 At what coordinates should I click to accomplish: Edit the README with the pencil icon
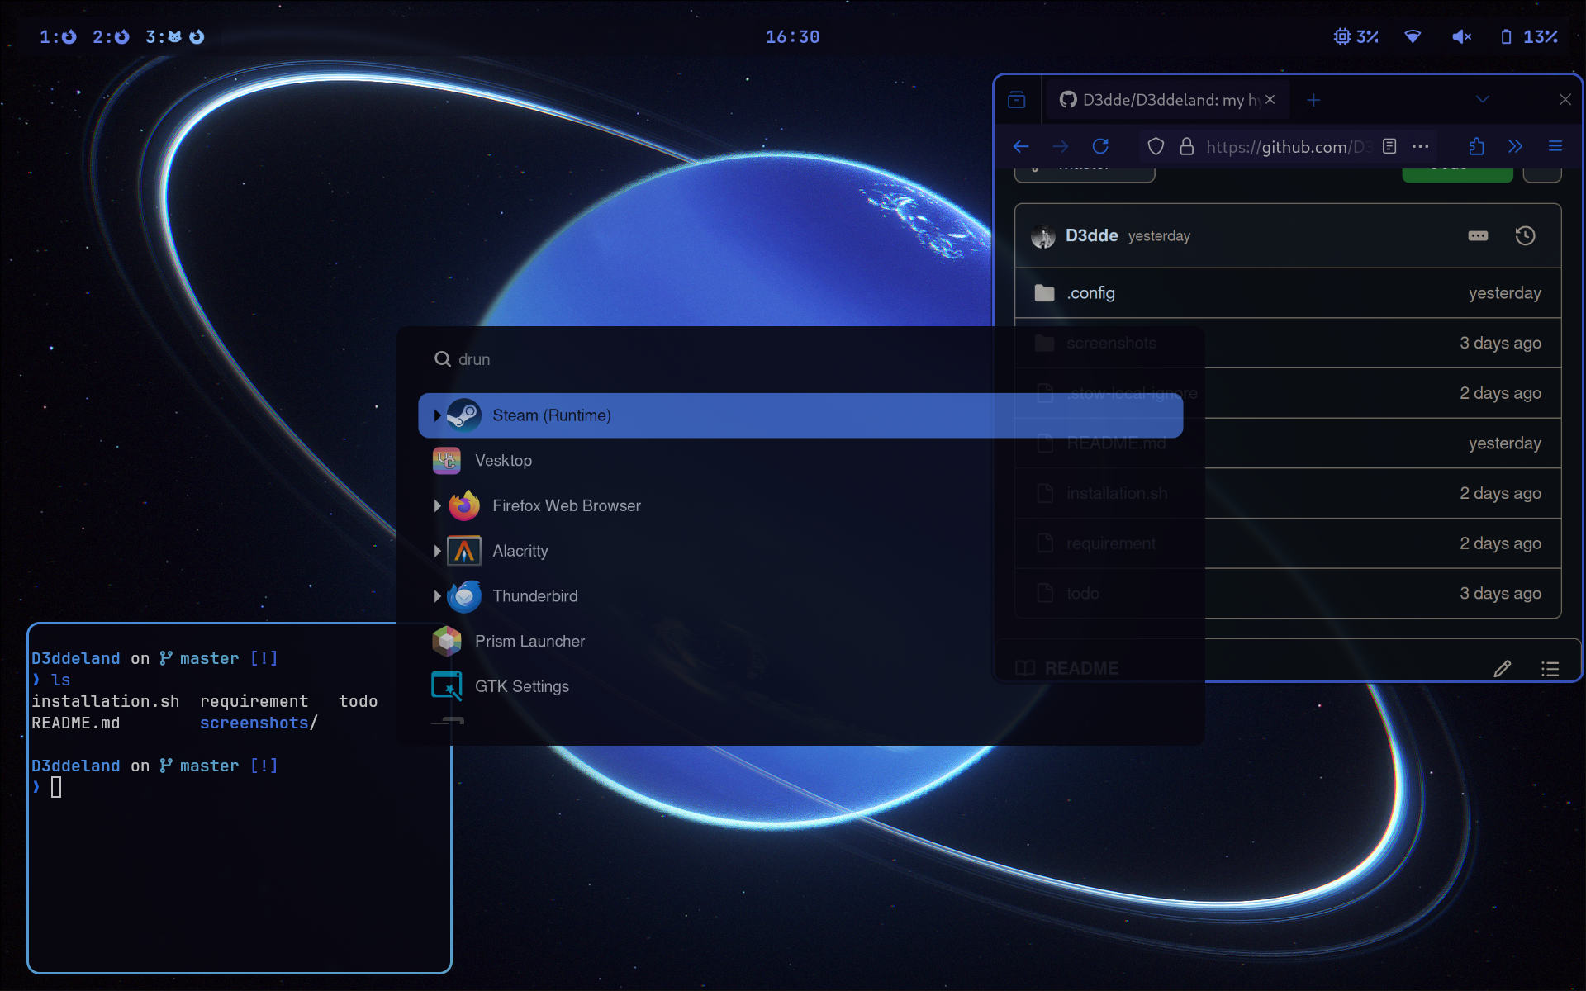(x=1502, y=669)
